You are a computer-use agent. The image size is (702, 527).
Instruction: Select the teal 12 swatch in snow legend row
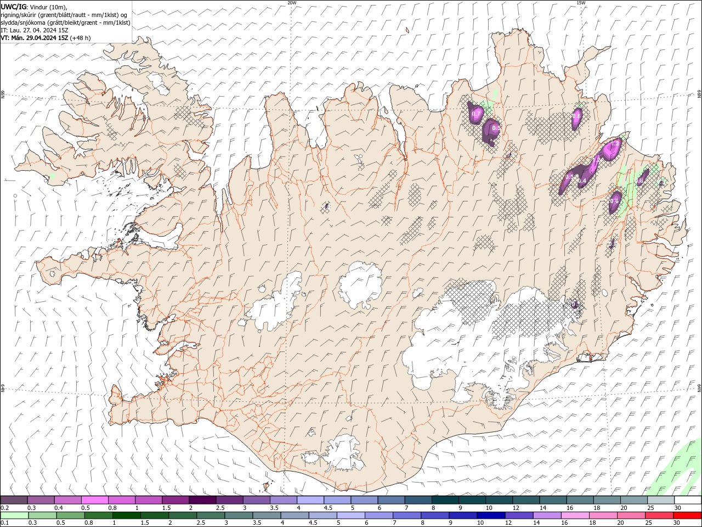[x=526, y=500]
